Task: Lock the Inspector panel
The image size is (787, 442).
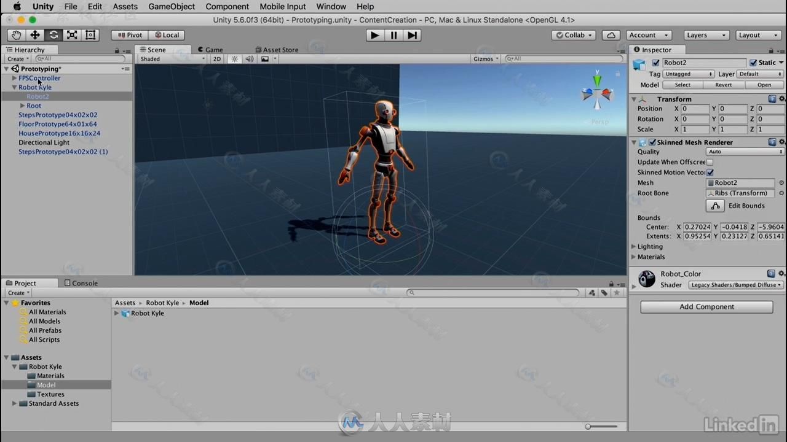Action: (772, 50)
